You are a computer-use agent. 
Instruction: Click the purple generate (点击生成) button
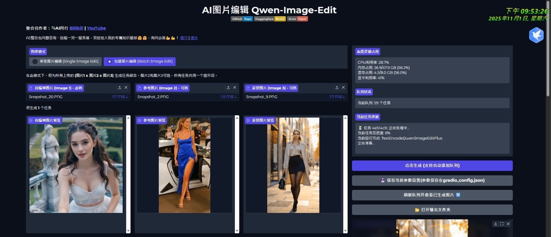point(432,166)
